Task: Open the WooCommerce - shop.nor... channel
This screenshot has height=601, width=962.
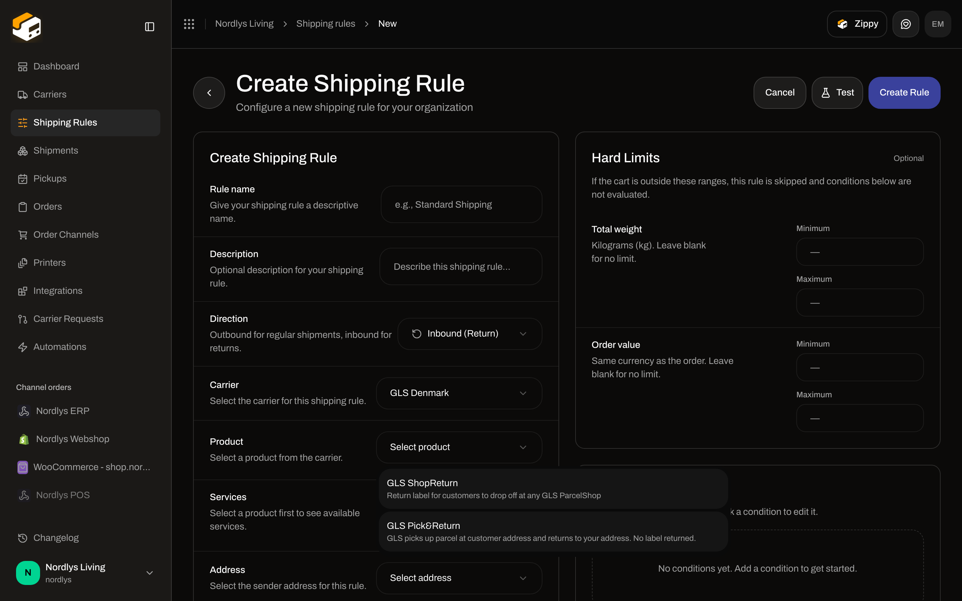Action: pos(86,467)
